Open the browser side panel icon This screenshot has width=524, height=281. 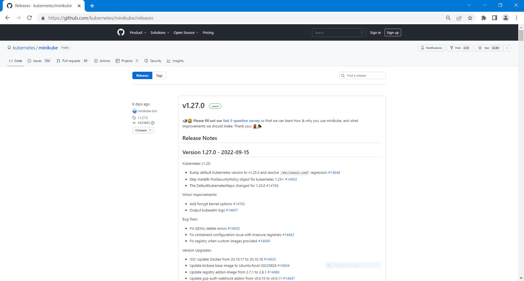pos(495,18)
